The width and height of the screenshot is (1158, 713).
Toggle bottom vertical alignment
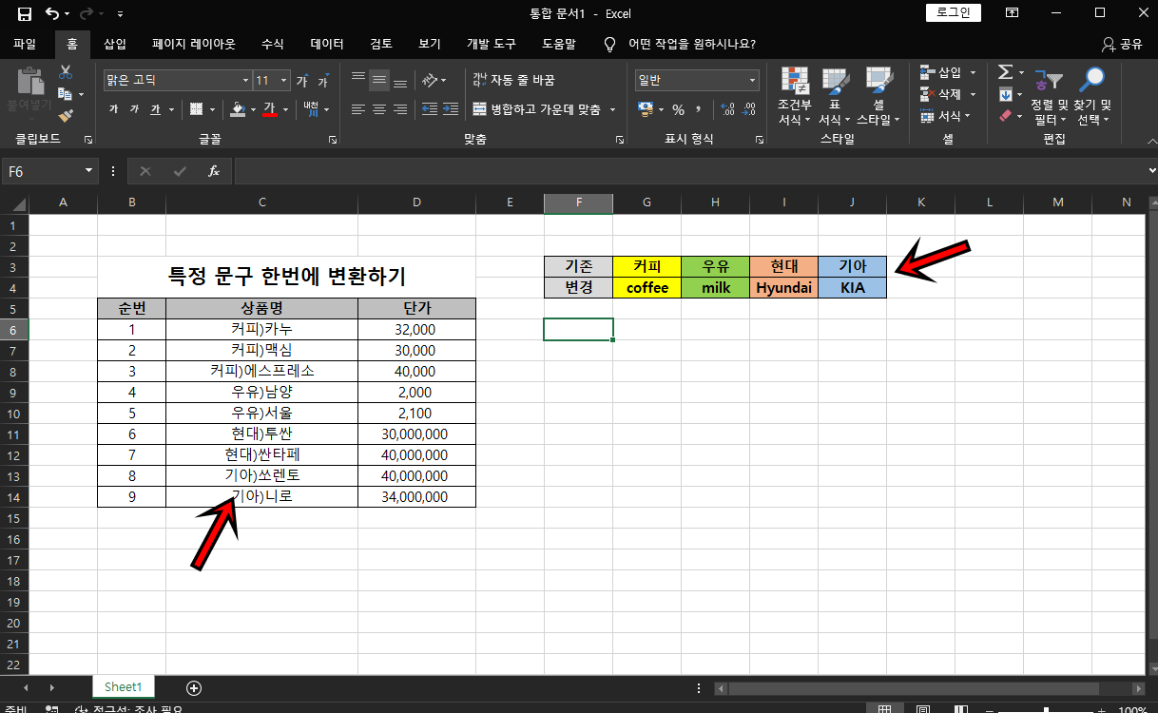click(400, 80)
